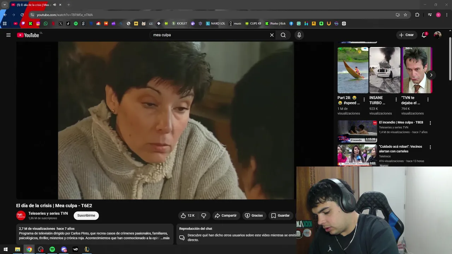Open El incendio Mea culpa T8E8 video
This screenshot has height=254, width=452.
point(401,122)
